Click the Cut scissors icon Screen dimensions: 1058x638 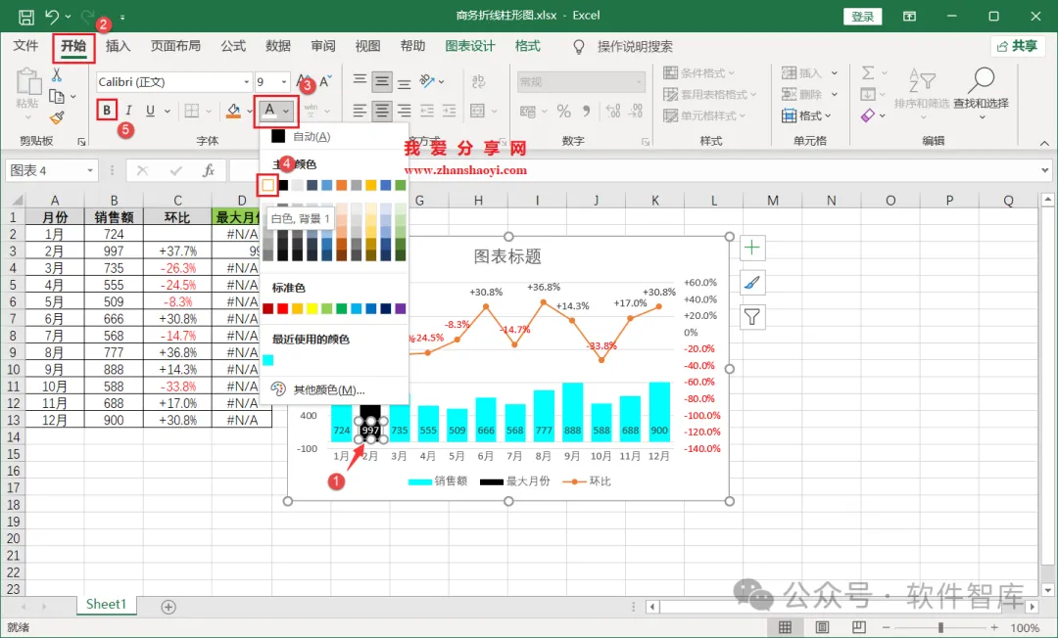pos(57,74)
